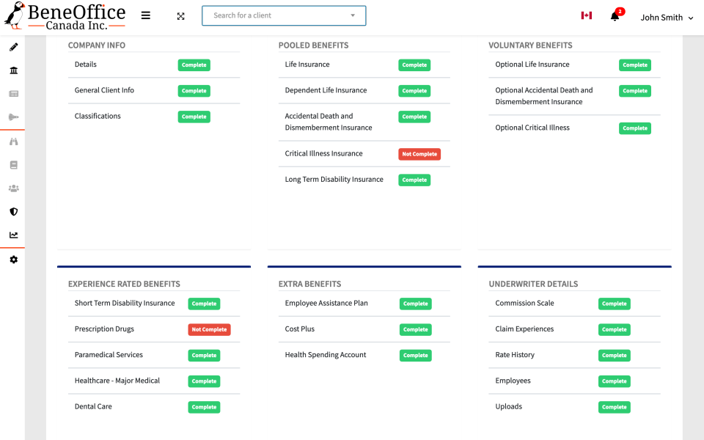This screenshot has width=704, height=440.
Task: Open the John Smith account dropdown
Action: 666,17
